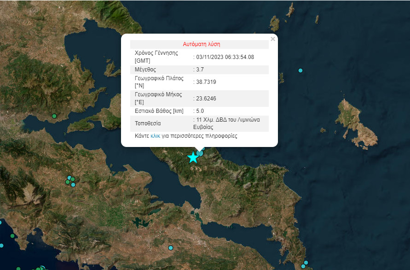
Task: Select bottom-right cyan marker in the western cluster
Action: tap(73, 184)
